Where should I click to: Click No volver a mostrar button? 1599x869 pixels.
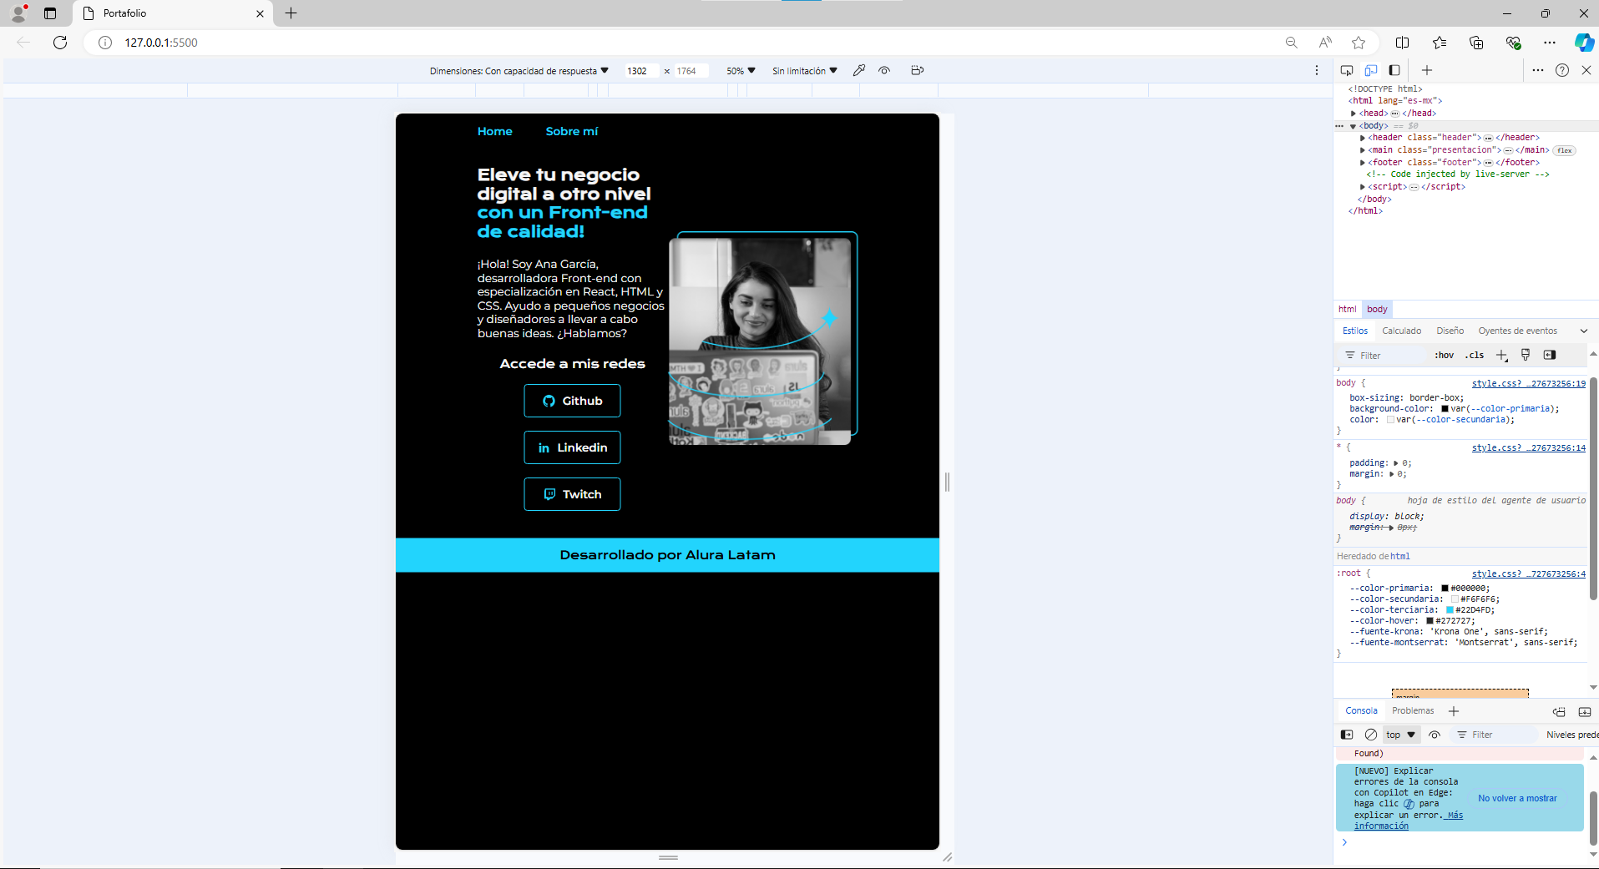(1517, 798)
